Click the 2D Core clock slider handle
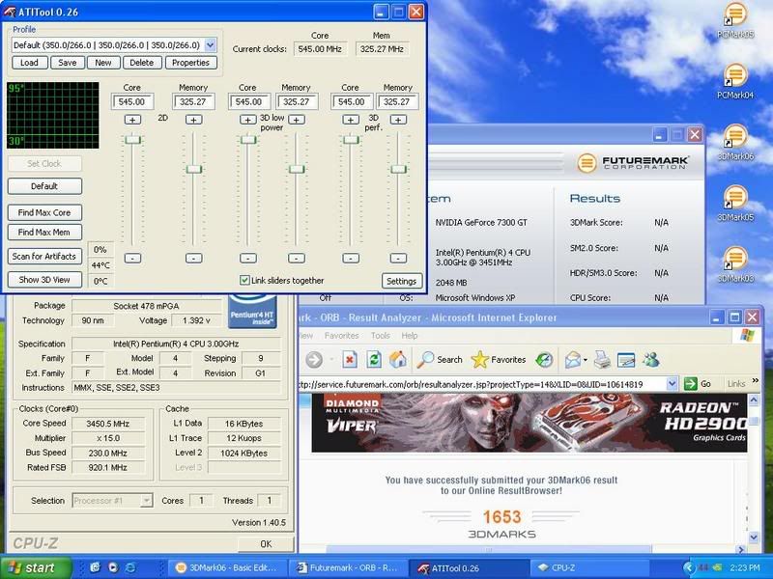Image resolution: width=773 pixels, height=579 pixels. click(132, 140)
